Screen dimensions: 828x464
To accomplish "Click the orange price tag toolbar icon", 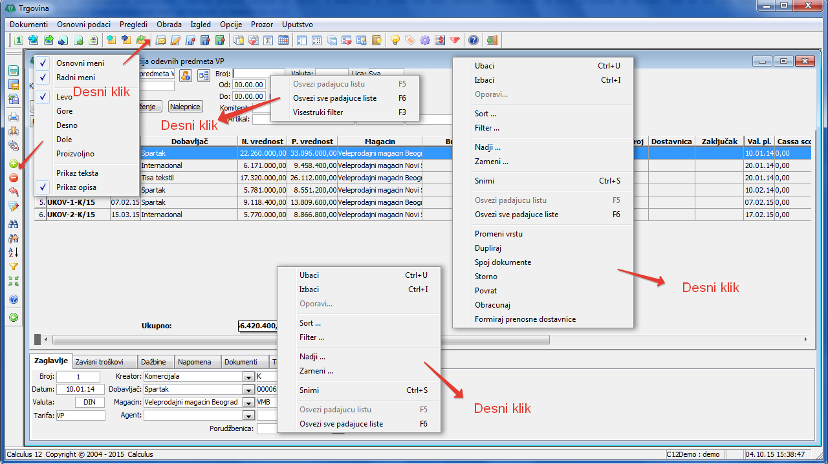I will coord(409,40).
